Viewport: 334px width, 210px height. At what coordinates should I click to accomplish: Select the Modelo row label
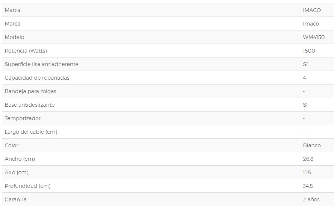click(14, 37)
